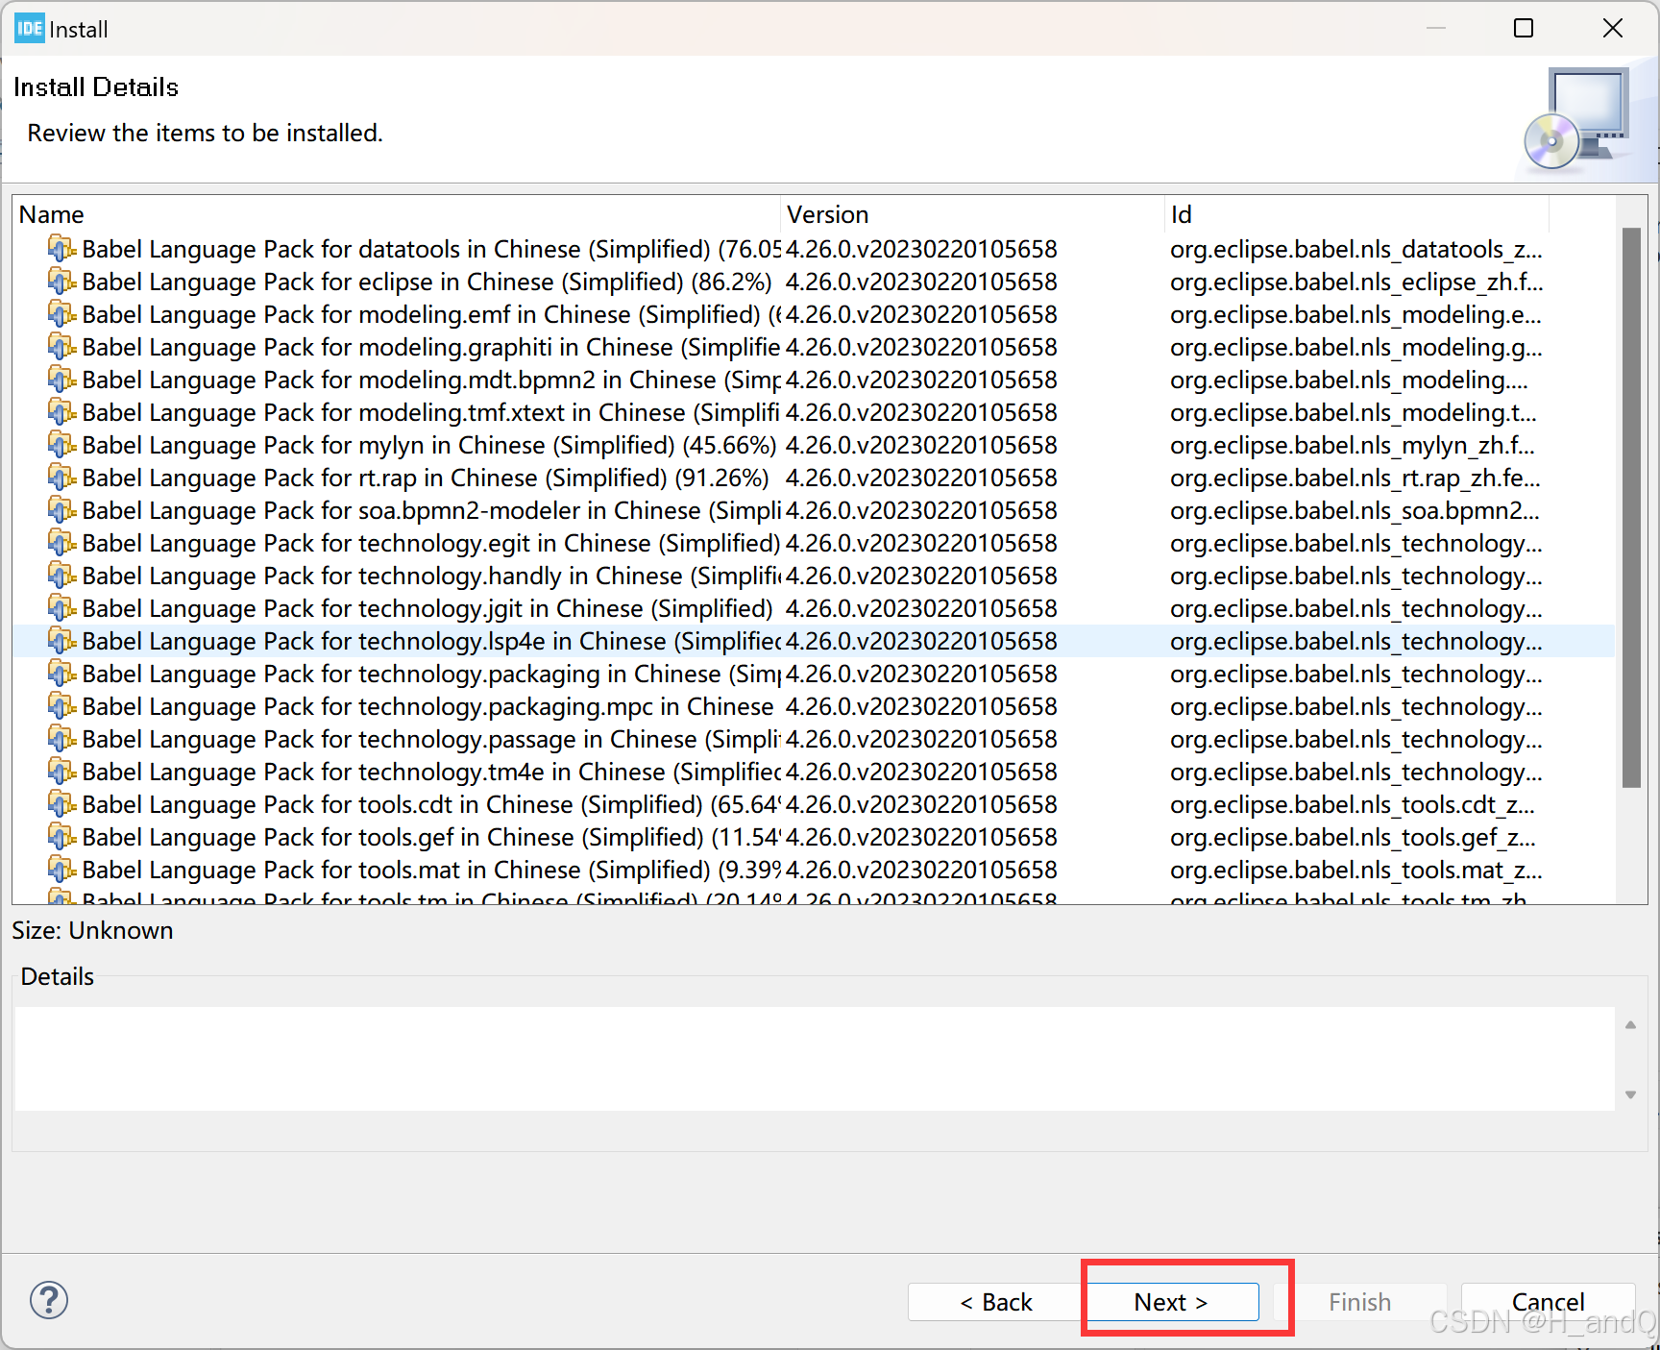The height and width of the screenshot is (1350, 1660).
Task: Click the technology.packaging in Chinese row icon
Action: pyautogui.click(x=61, y=674)
